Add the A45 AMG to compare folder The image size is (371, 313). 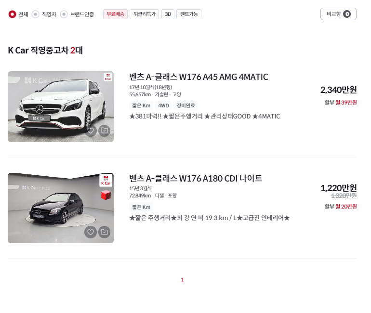[105, 130]
